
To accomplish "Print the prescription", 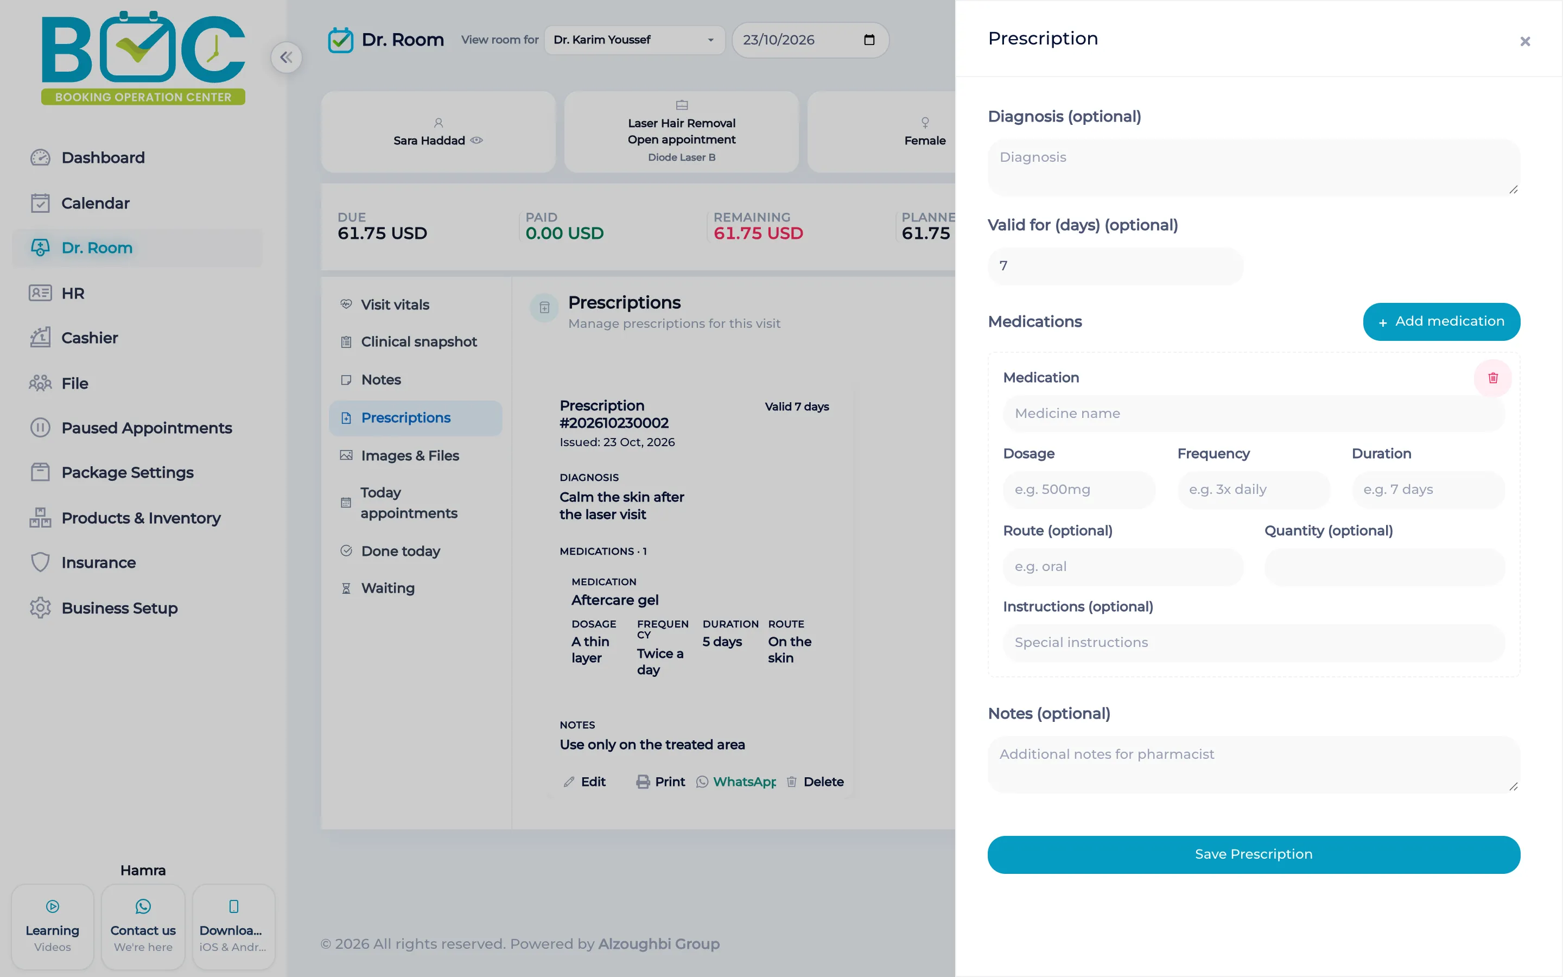I will [x=660, y=782].
